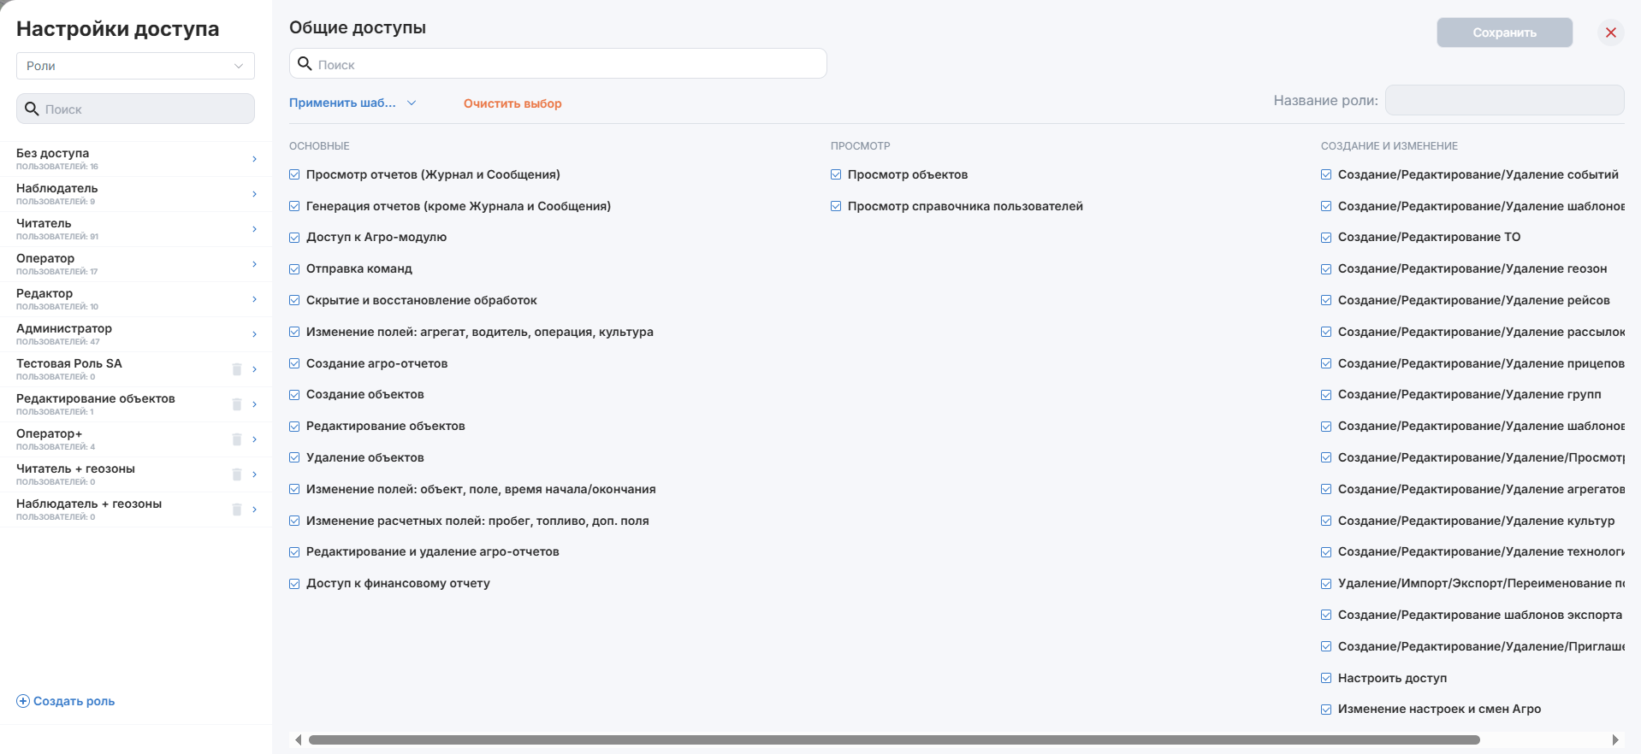Click trash icon for Наблюдатель + геозоны

pos(237,510)
